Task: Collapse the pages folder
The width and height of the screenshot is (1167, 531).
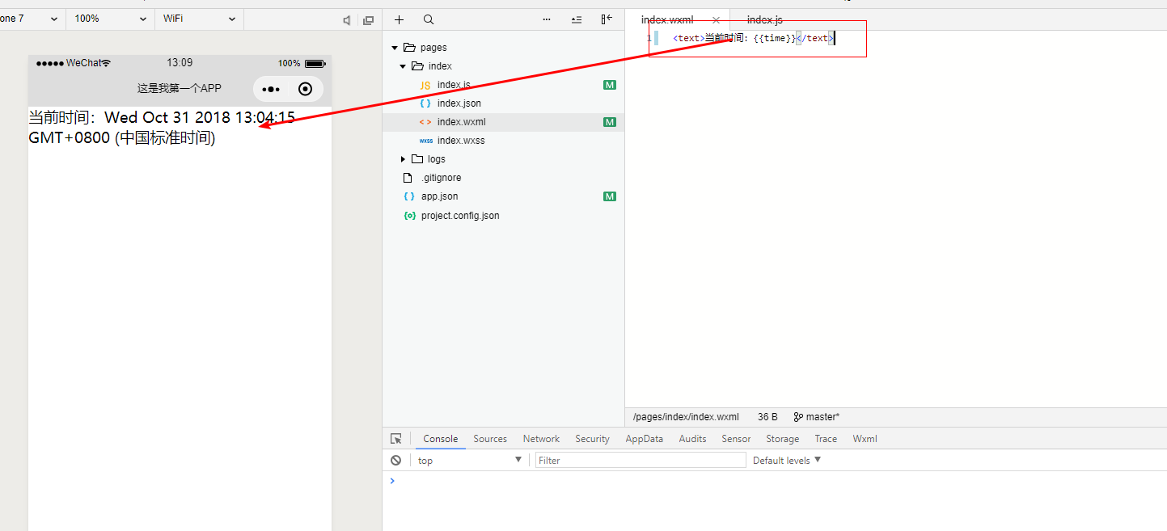Action: (395, 48)
